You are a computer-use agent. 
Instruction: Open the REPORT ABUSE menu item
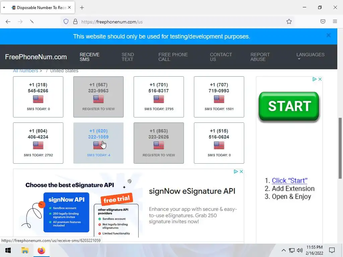260,57
